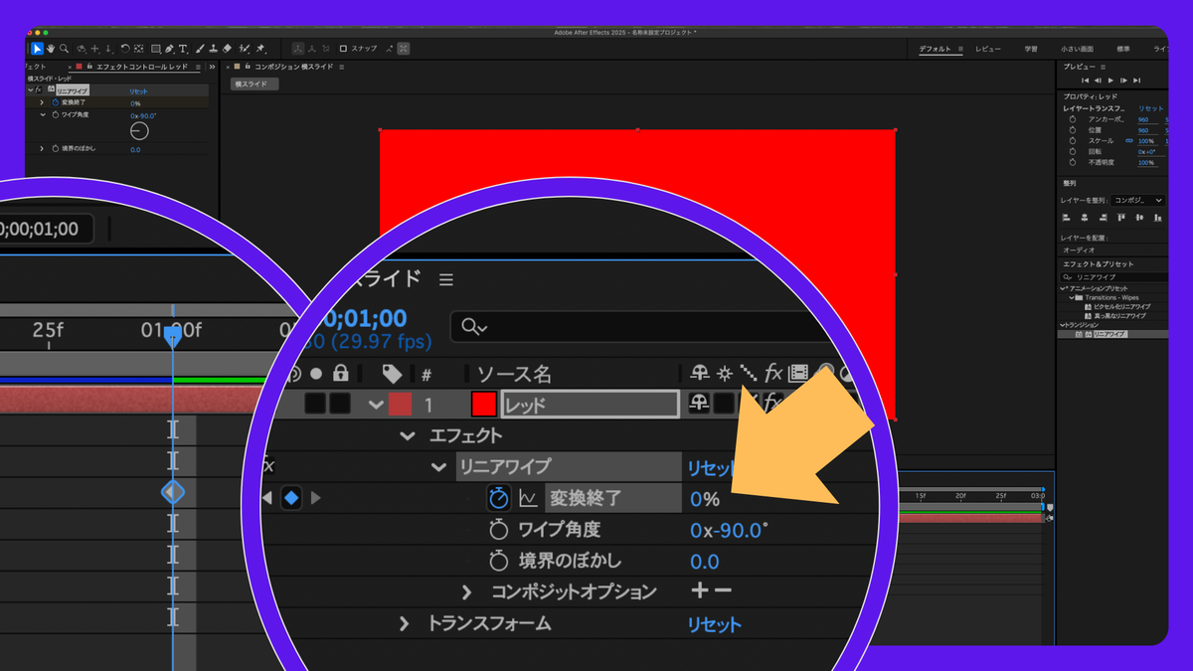Screen dimensions: 1193x671
Task: Click the red solid source swatch beside レッド
Action: point(484,405)
